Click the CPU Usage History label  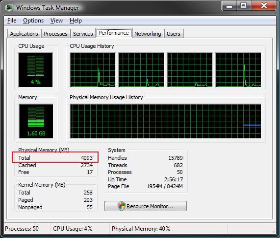pyautogui.click(x=92, y=46)
